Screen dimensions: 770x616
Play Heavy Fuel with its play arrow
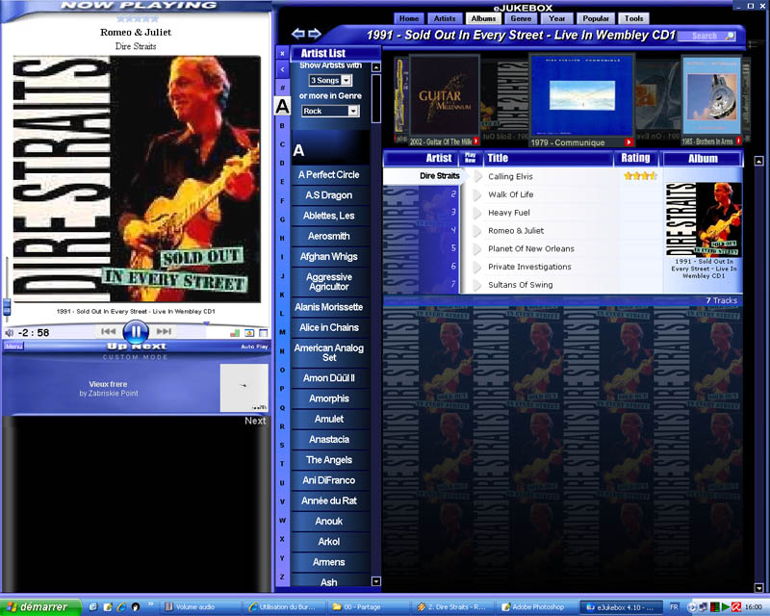pyautogui.click(x=477, y=213)
